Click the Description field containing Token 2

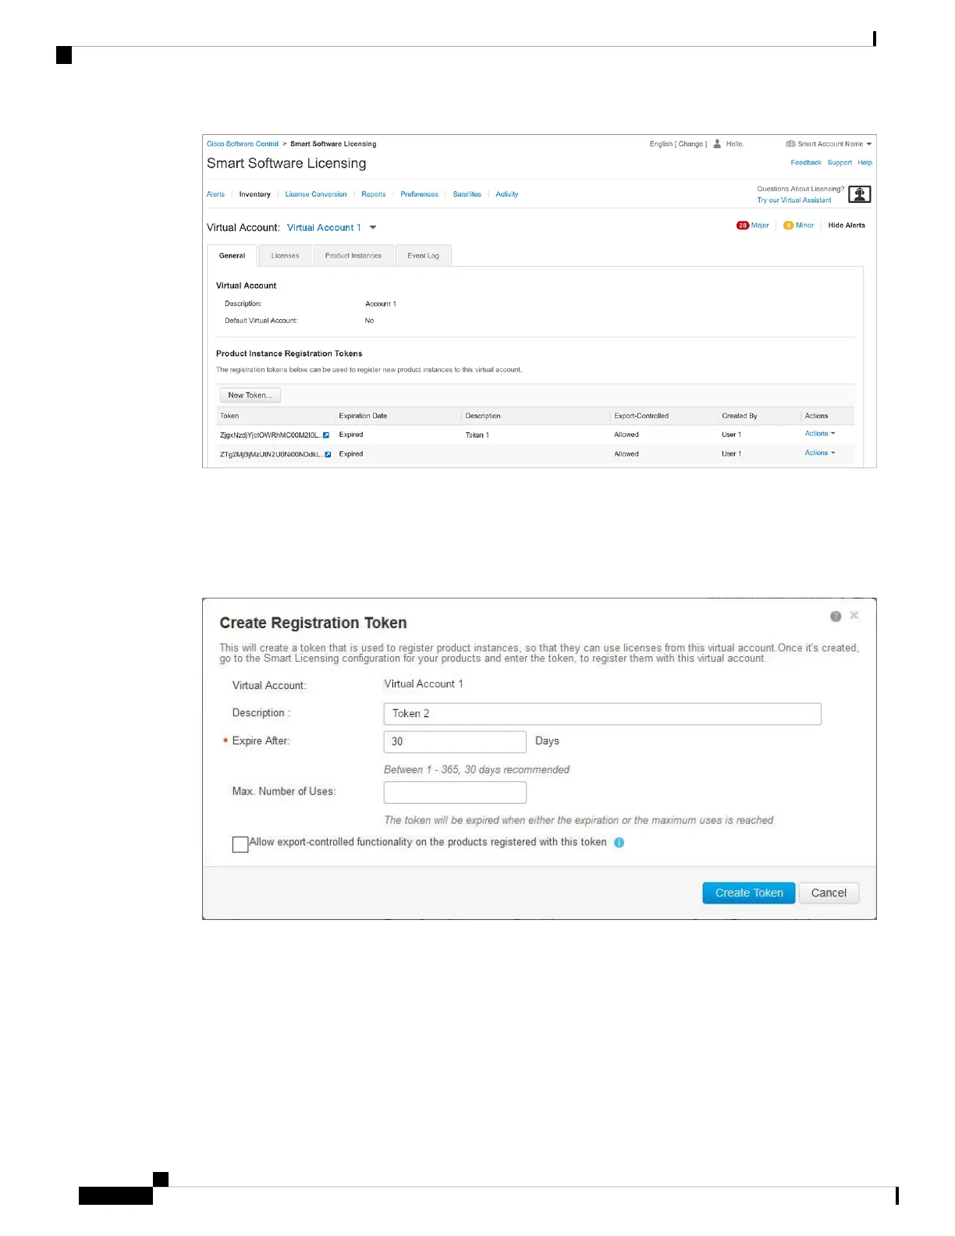coord(602,714)
